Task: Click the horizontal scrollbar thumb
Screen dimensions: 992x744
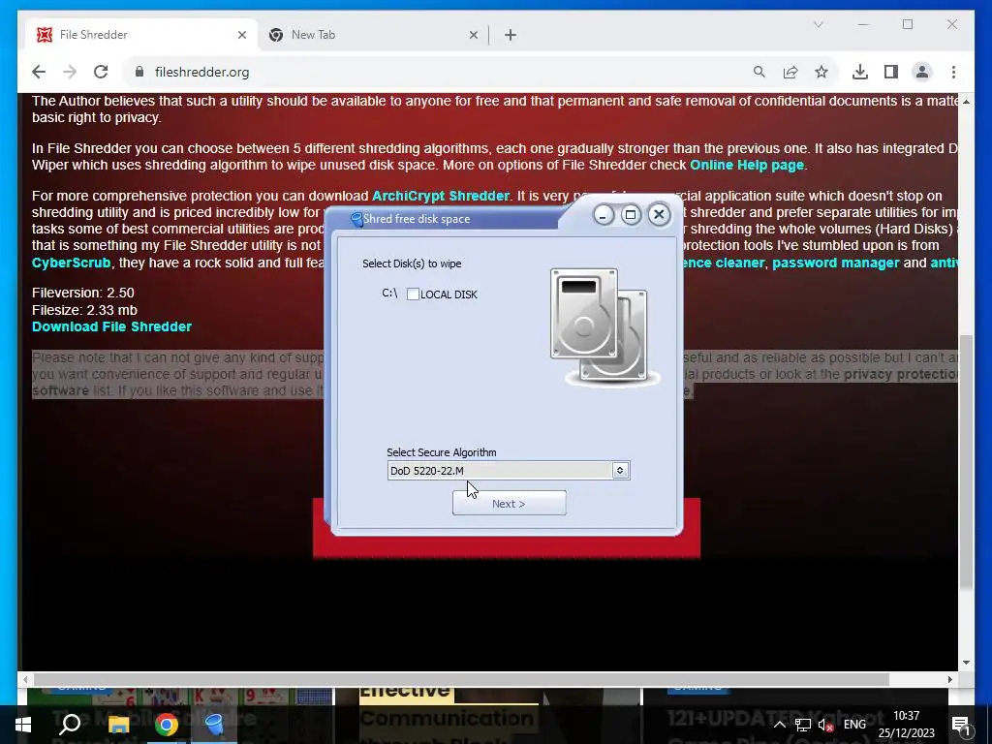Action: tap(462, 679)
